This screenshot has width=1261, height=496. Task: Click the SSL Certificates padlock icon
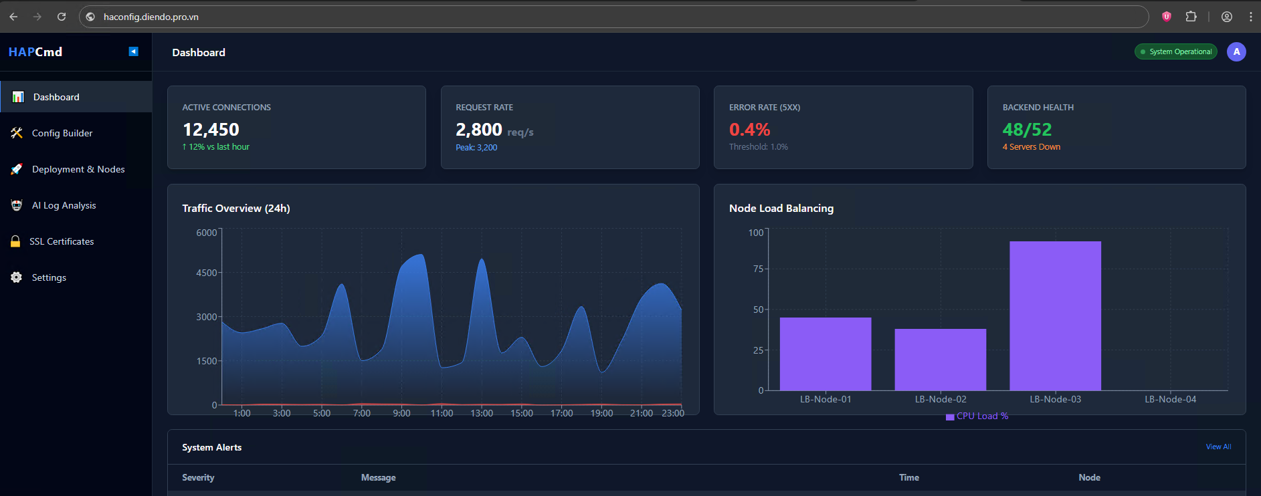[15, 241]
